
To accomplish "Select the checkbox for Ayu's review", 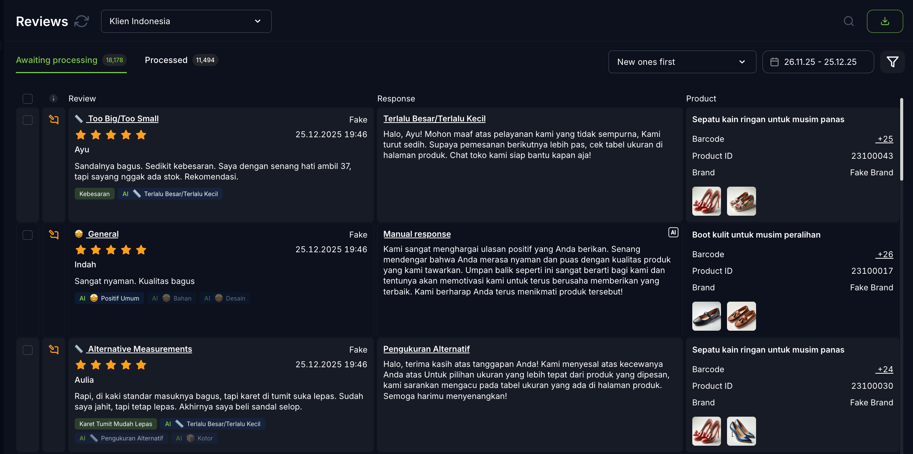I will [x=28, y=120].
